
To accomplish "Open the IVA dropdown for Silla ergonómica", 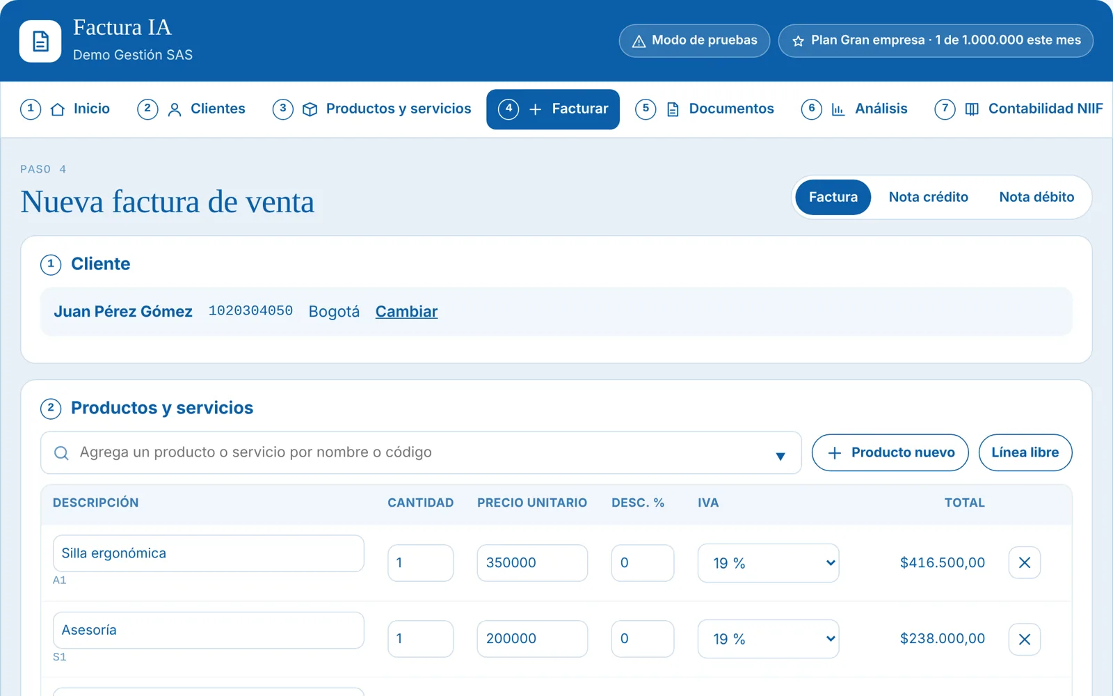I will click(x=768, y=562).
